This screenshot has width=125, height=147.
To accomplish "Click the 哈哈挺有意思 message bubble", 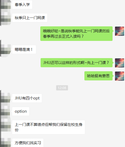I will [98, 76].
